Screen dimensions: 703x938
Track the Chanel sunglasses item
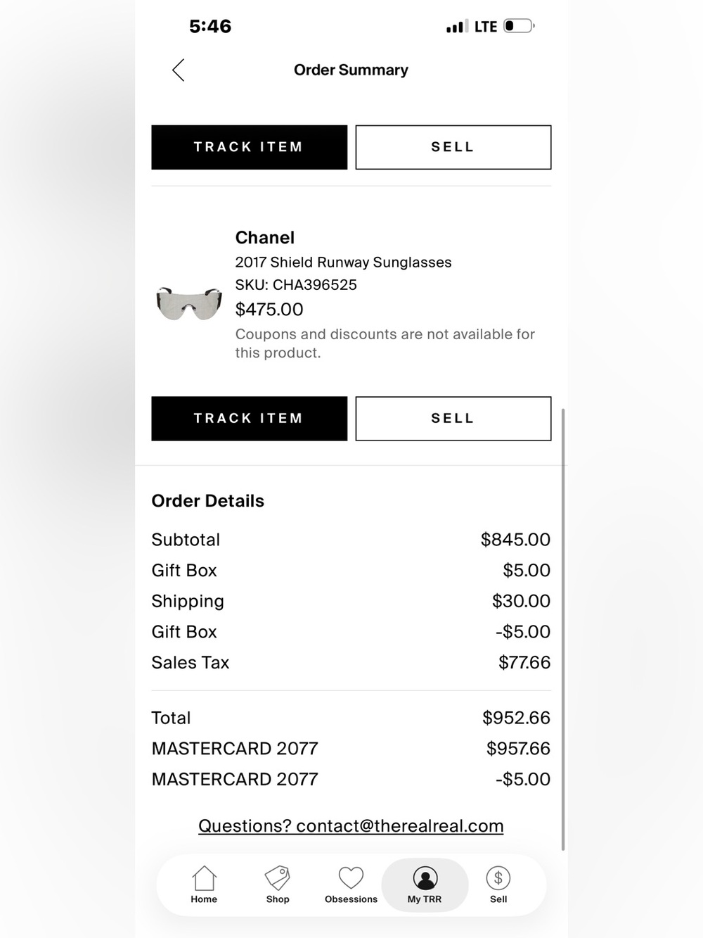249,419
